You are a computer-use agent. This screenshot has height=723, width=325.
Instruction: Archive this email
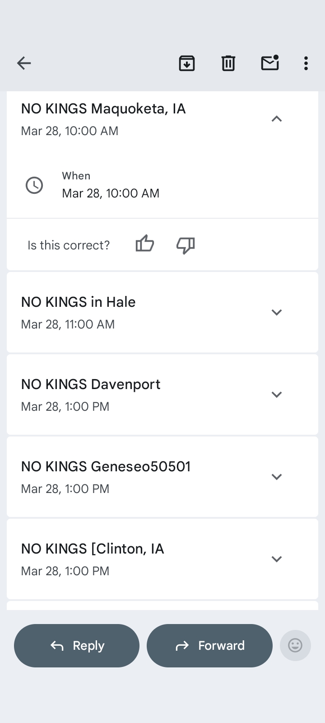(187, 63)
